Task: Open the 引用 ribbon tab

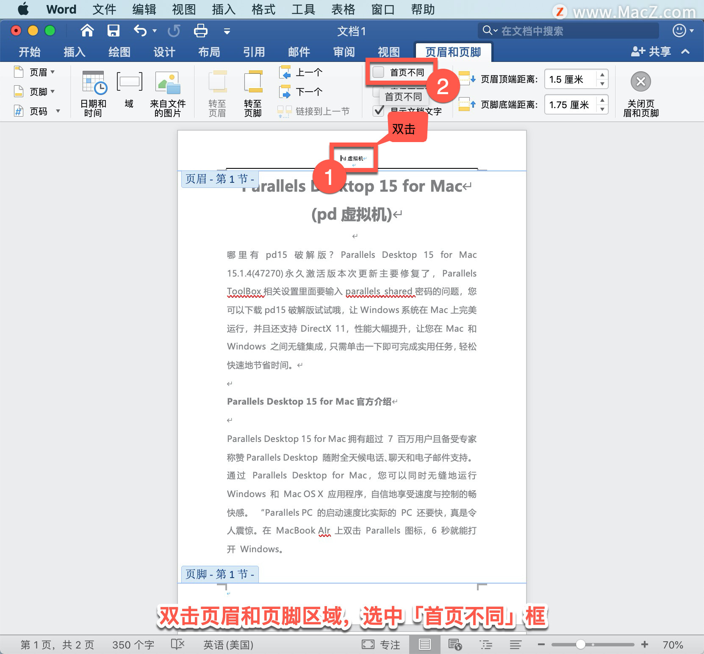Action: [254, 52]
